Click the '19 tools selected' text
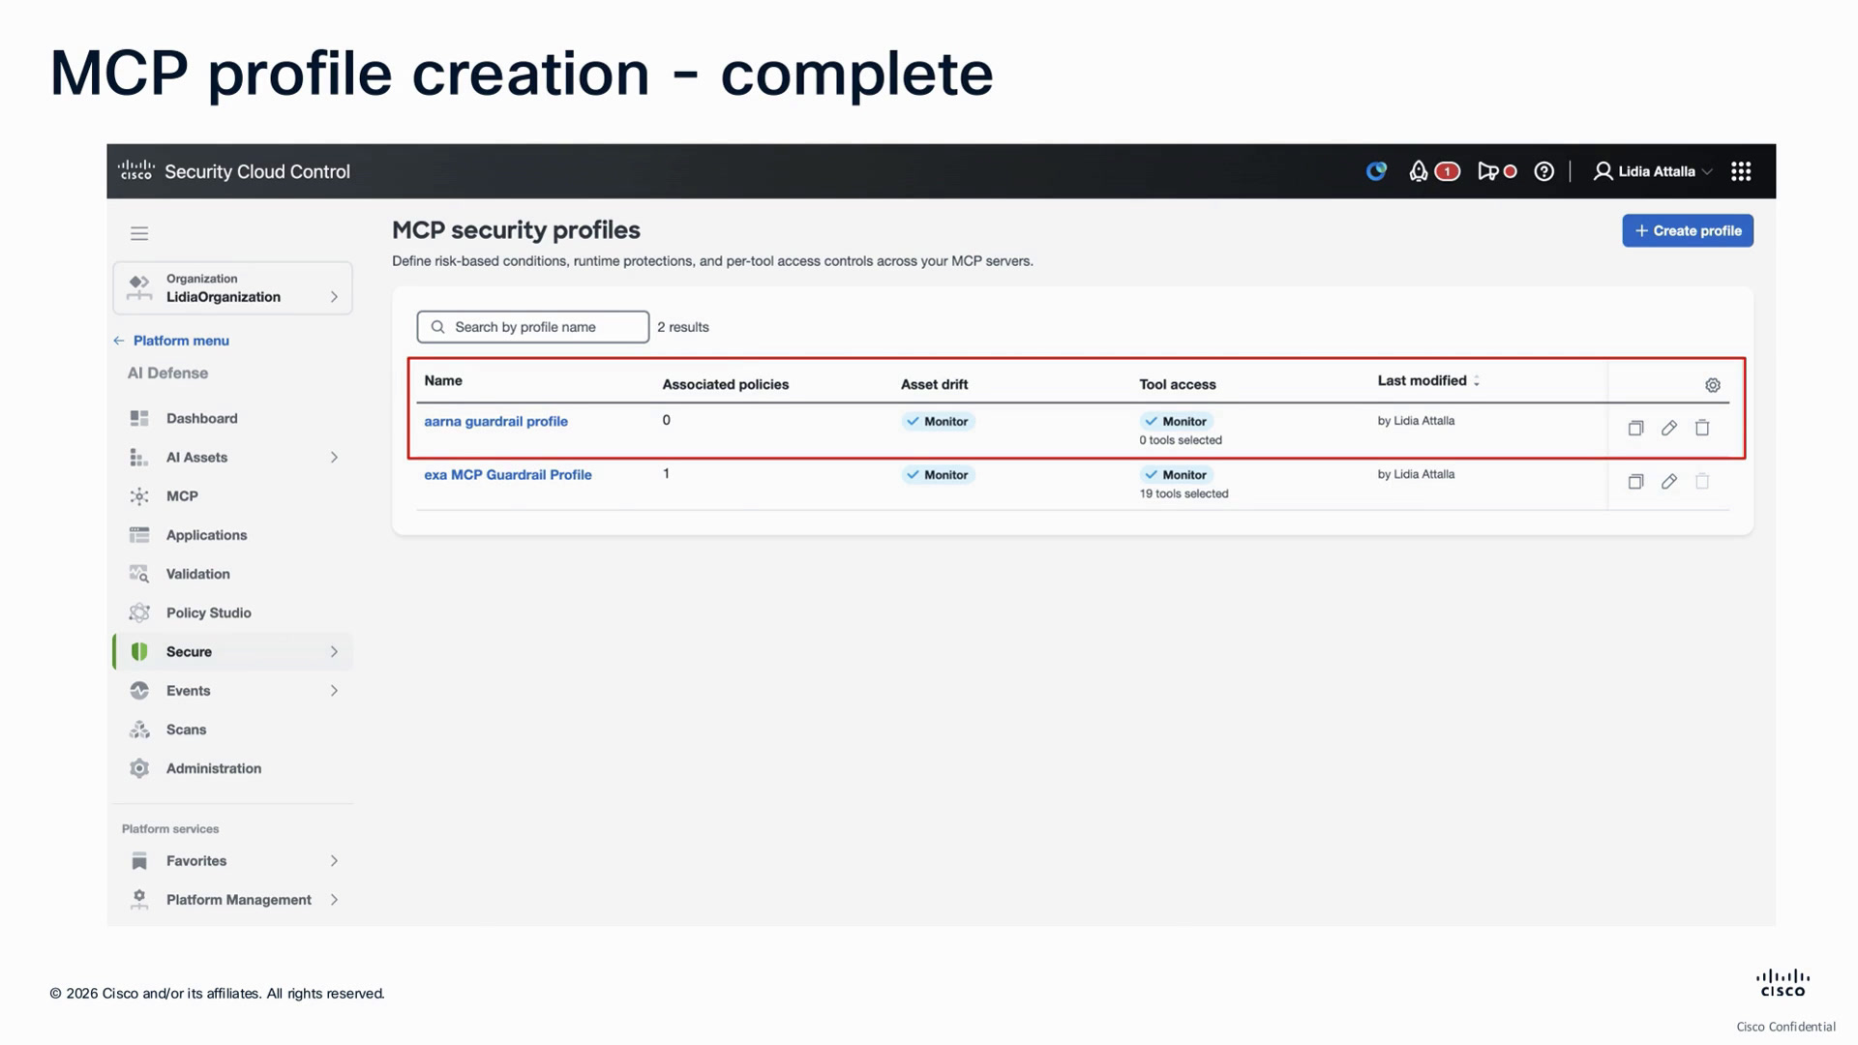1858x1045 pixels. [x=1184, y=493]
